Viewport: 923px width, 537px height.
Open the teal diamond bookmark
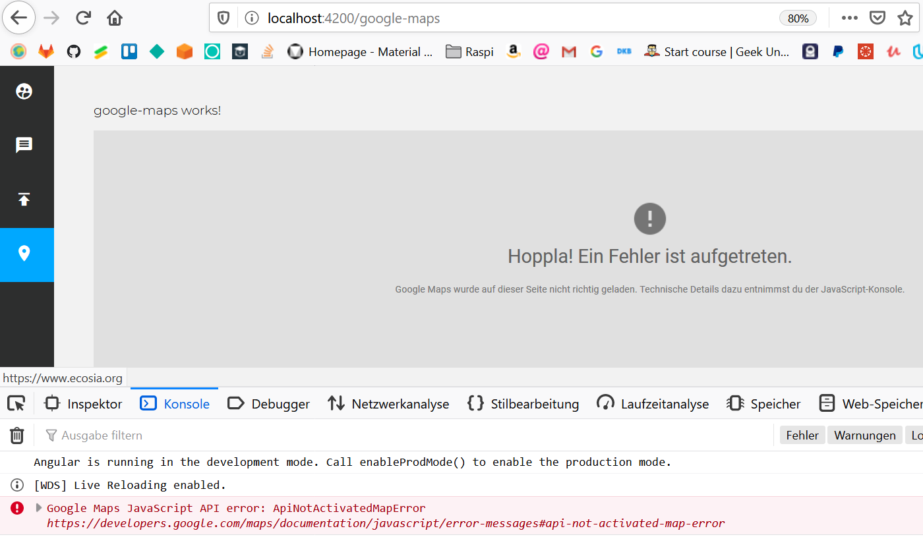tap(157, 51)
